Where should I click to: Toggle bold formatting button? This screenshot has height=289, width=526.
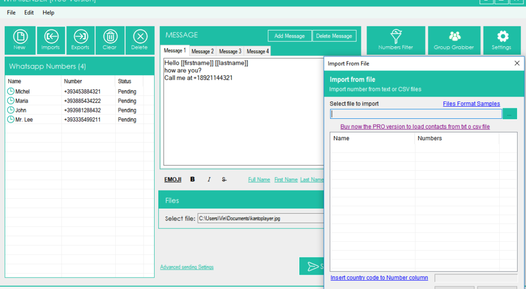coord(193,179)
